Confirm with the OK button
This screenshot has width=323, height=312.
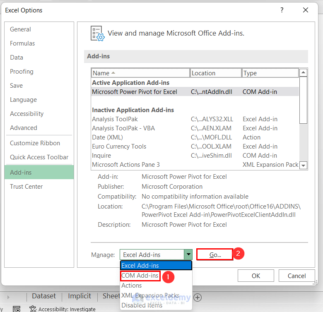(x=256, y=276)
